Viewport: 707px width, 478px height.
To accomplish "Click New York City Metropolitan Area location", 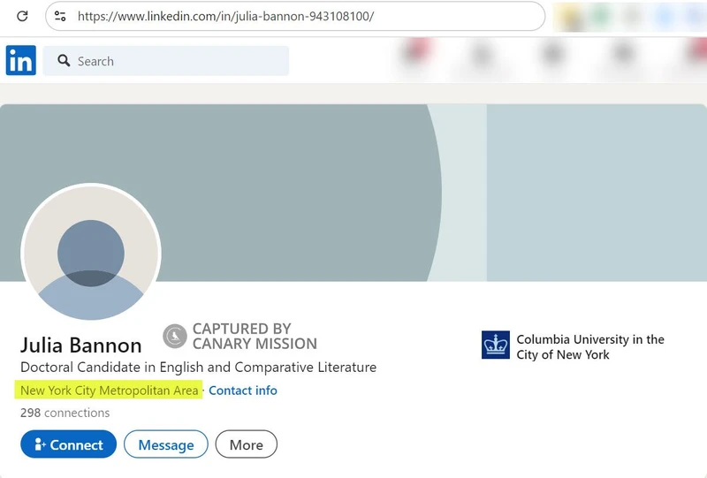I will coord(109,391).
